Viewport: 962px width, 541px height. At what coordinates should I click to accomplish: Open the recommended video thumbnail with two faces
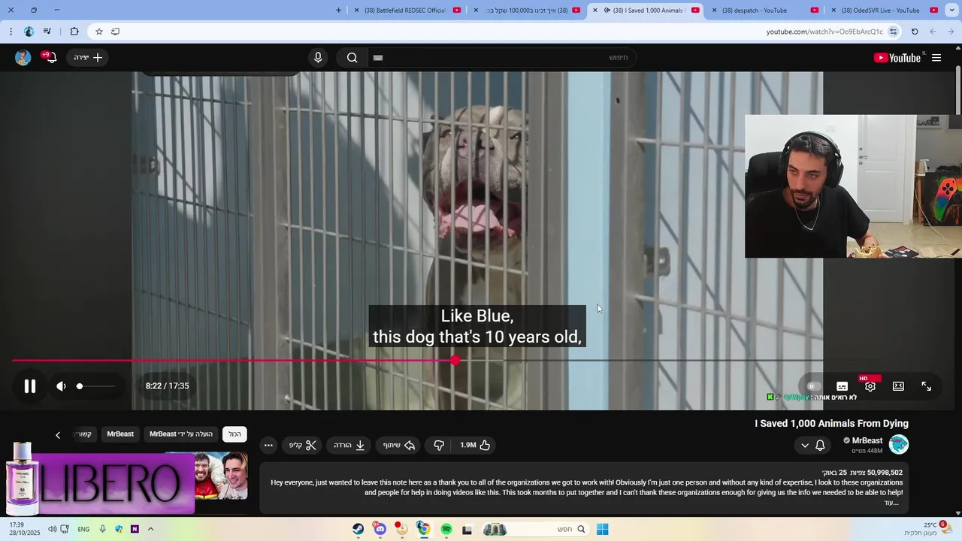click(221, 476)
